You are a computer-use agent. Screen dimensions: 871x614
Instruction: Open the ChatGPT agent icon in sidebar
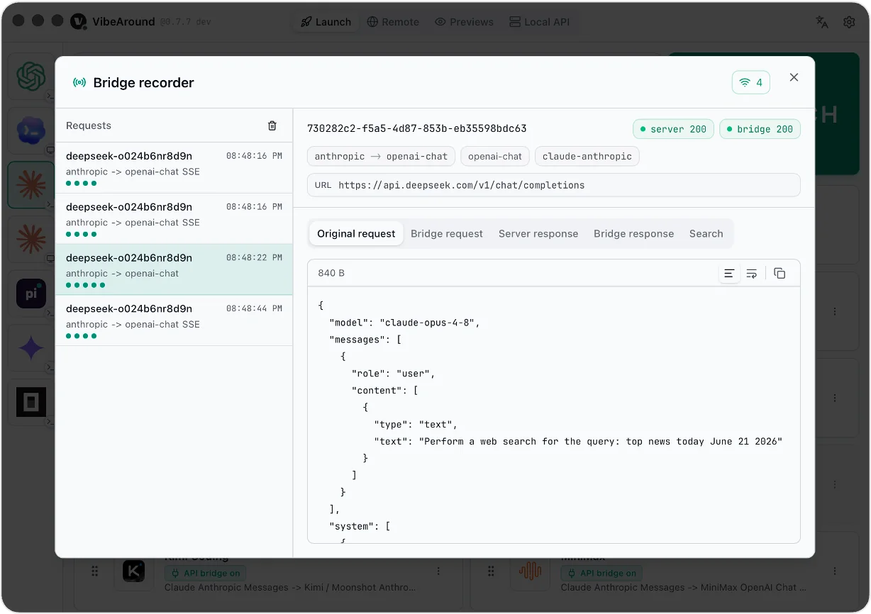coord(31,76)
